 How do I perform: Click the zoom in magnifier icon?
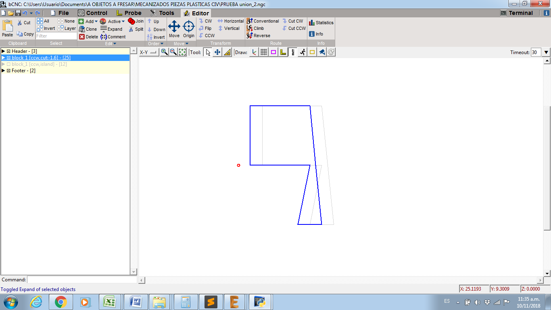(x=165, y=52)
